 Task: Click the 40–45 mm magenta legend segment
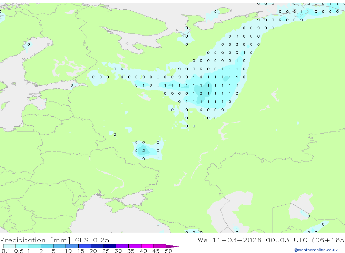tap(147, 246)
